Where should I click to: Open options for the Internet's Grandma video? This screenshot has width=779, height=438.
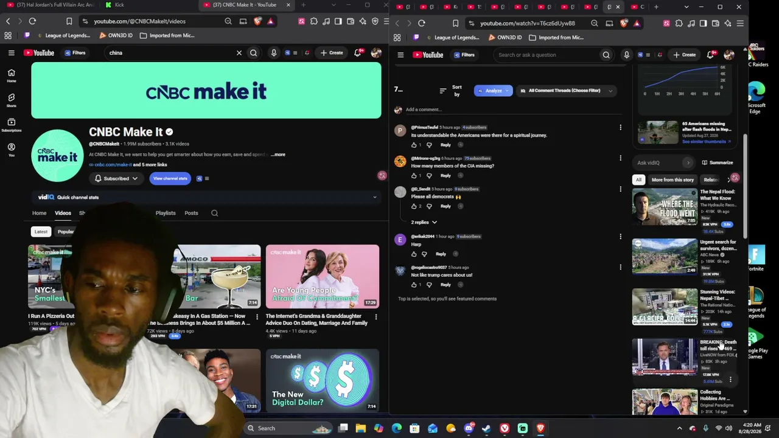[376, 317]
